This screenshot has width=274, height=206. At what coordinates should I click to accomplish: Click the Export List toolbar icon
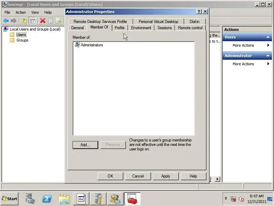(59, 21)
